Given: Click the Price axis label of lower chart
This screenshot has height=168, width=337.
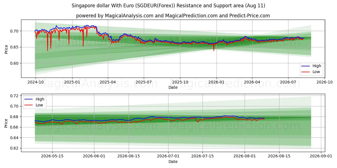Looking at the screenshot, I should [6, 123].
